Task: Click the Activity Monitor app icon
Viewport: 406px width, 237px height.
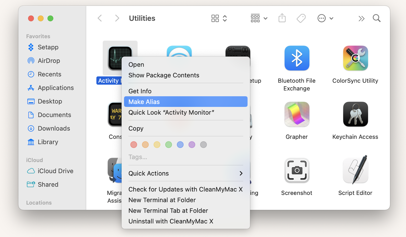Action: click(x=120, y=58)
